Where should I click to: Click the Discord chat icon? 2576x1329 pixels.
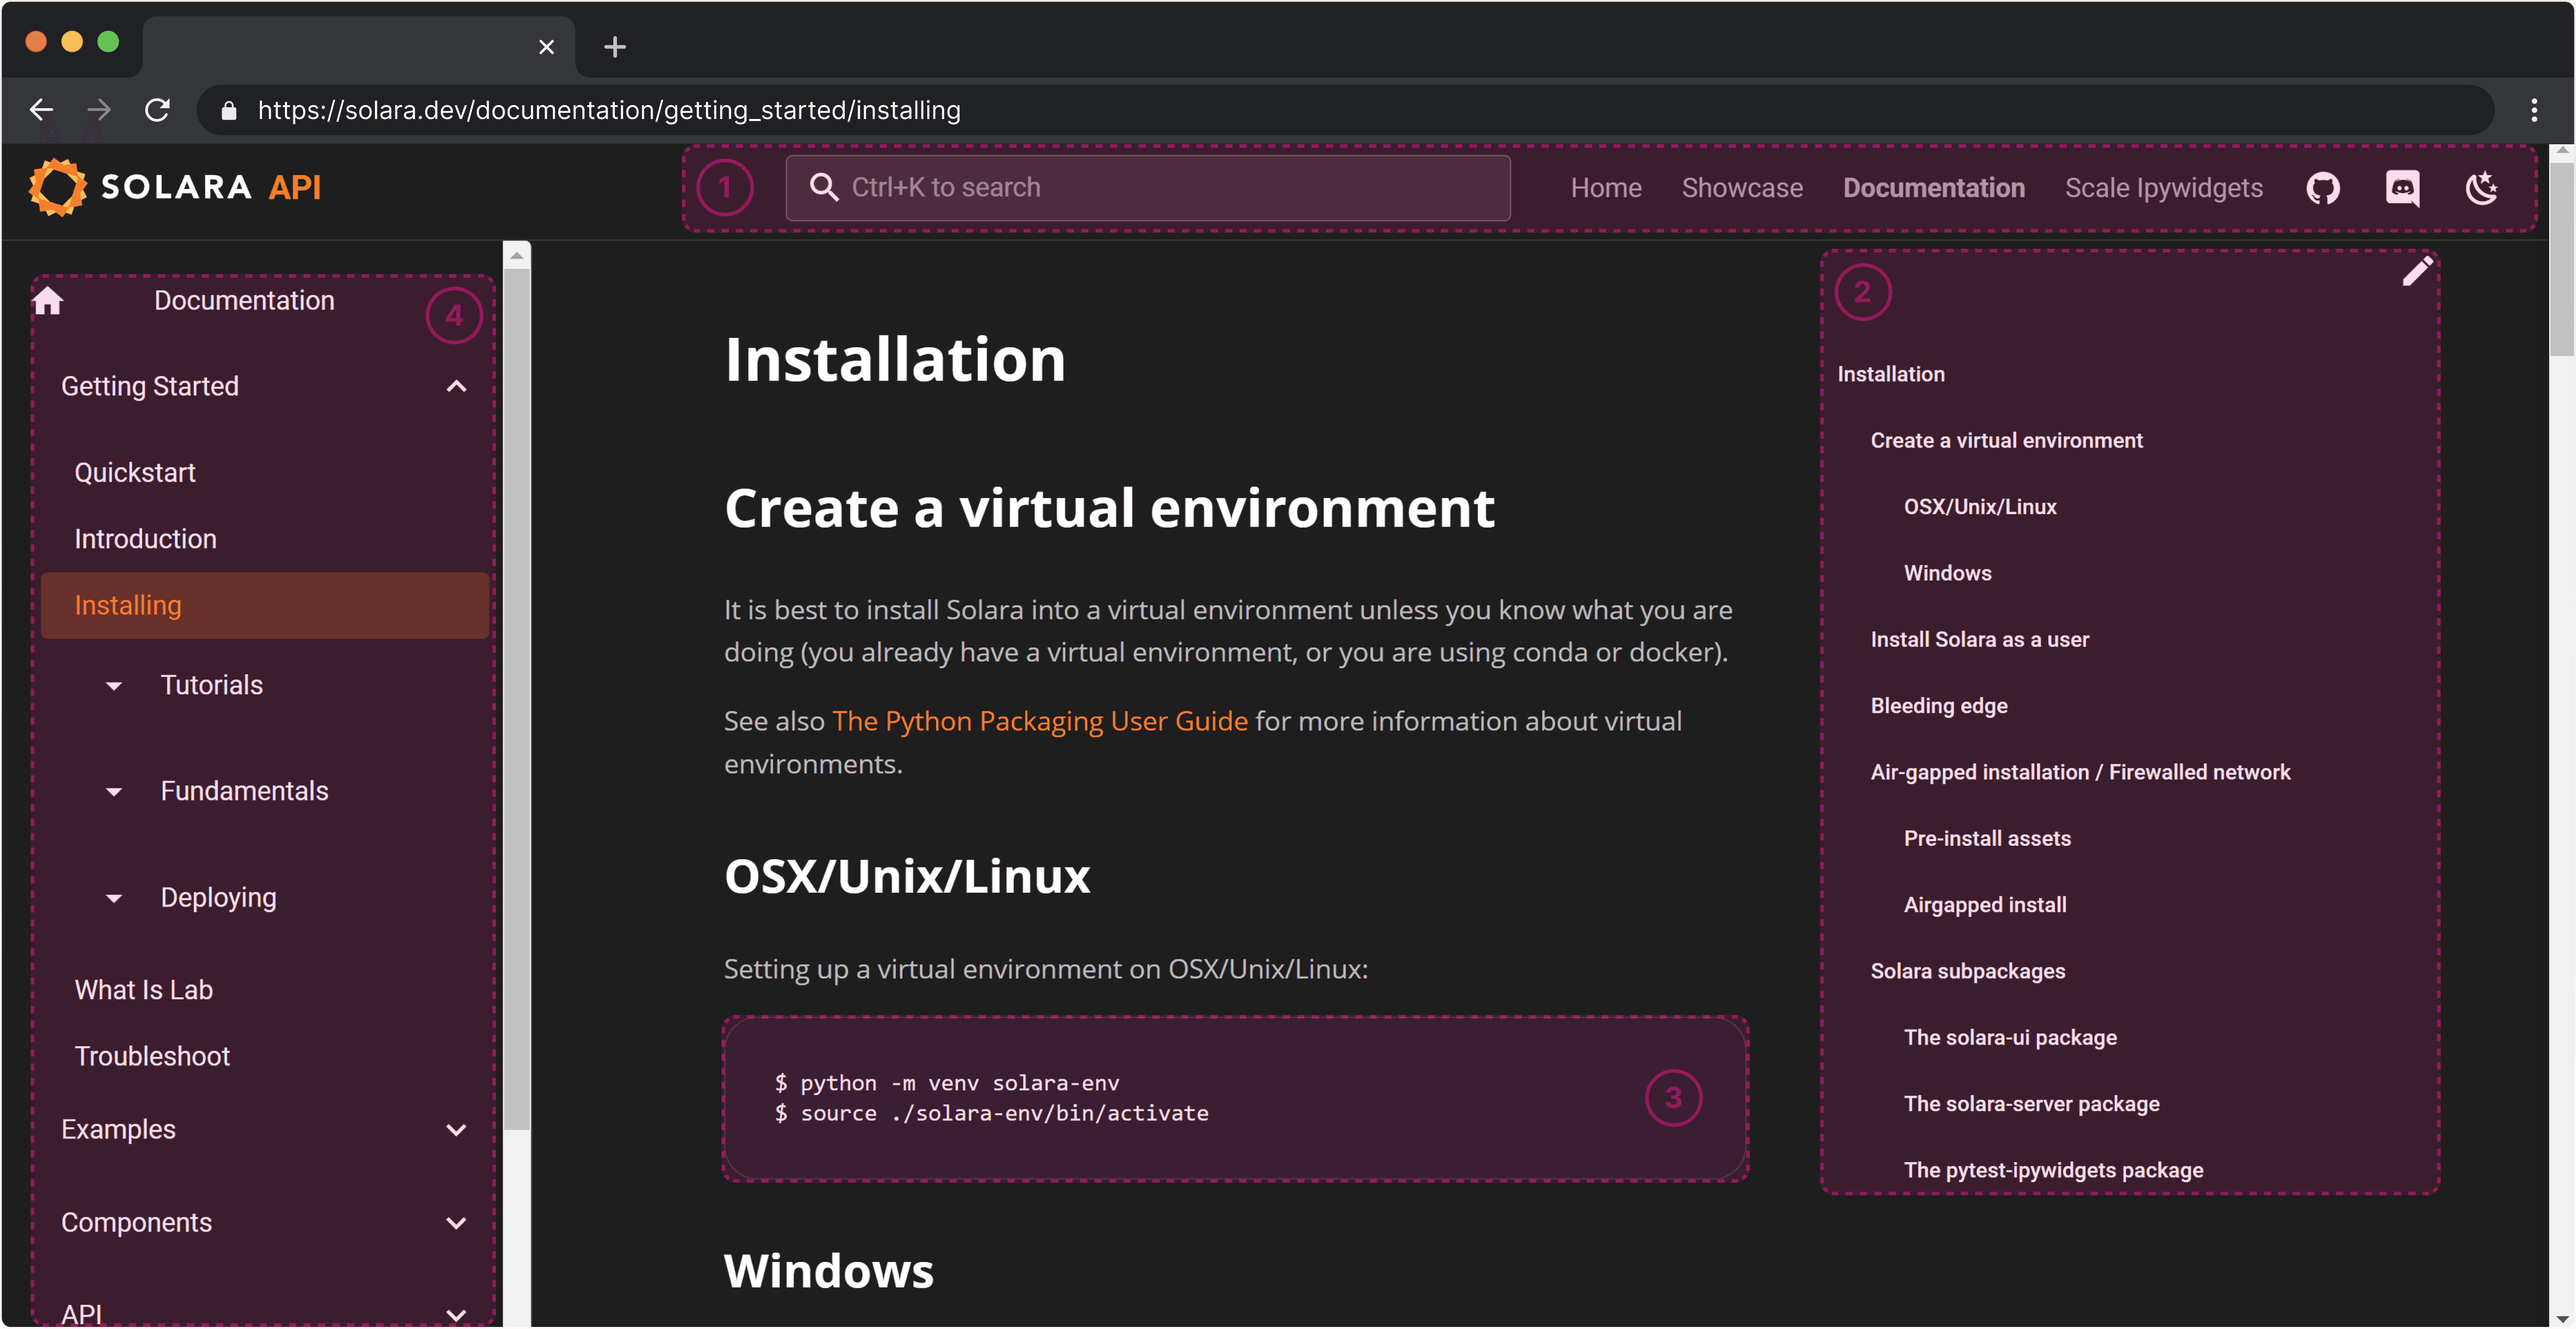(x=2402, y=188)
